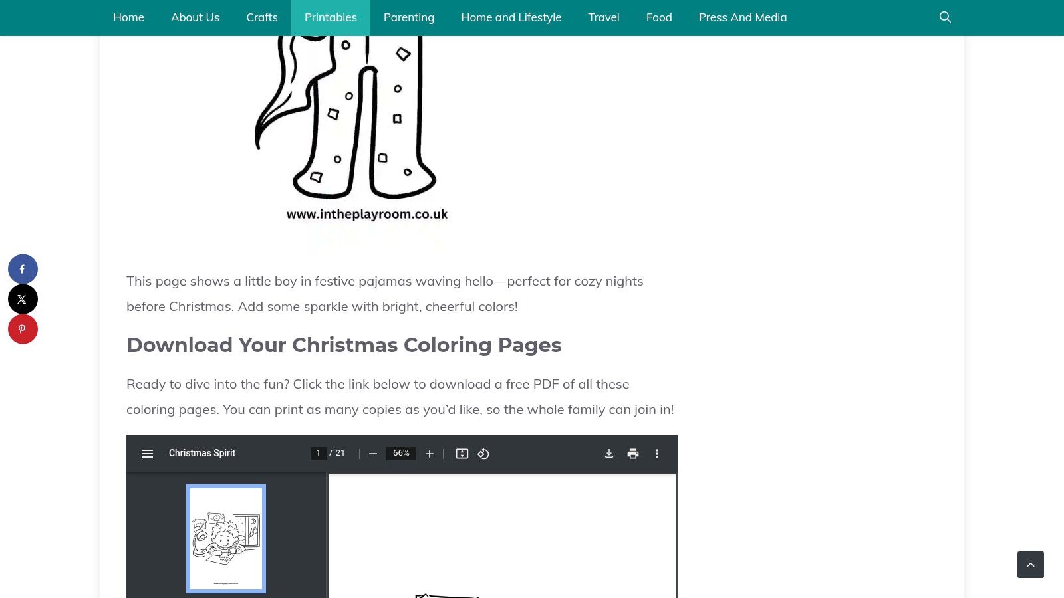Save the page to Pinterest
The image size is (1064, 598).
click(x=23, y=329)
